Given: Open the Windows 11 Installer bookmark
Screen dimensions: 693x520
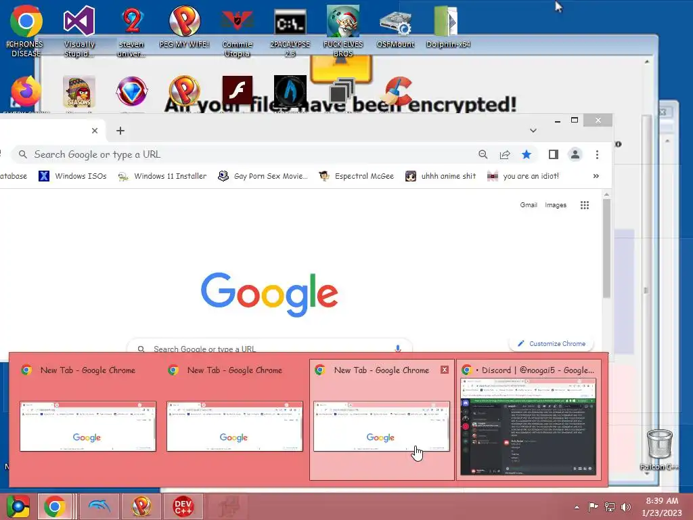Looking at the screenshot, I should 162,176.
